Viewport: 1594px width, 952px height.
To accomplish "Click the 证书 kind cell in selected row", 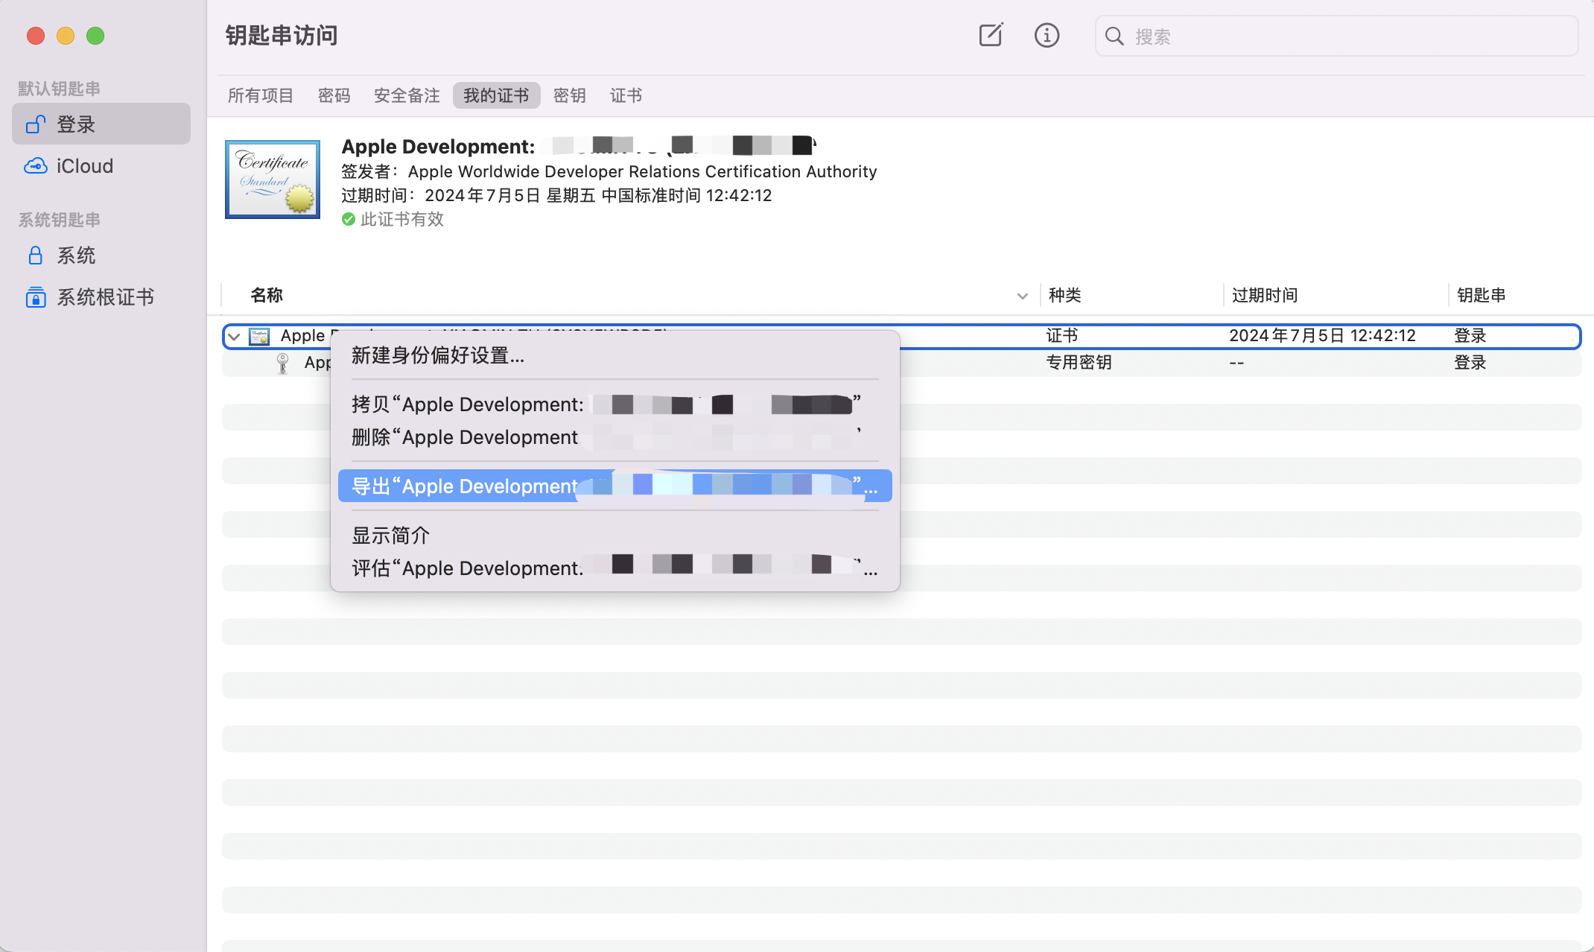I will click(x=1062, y=336).
